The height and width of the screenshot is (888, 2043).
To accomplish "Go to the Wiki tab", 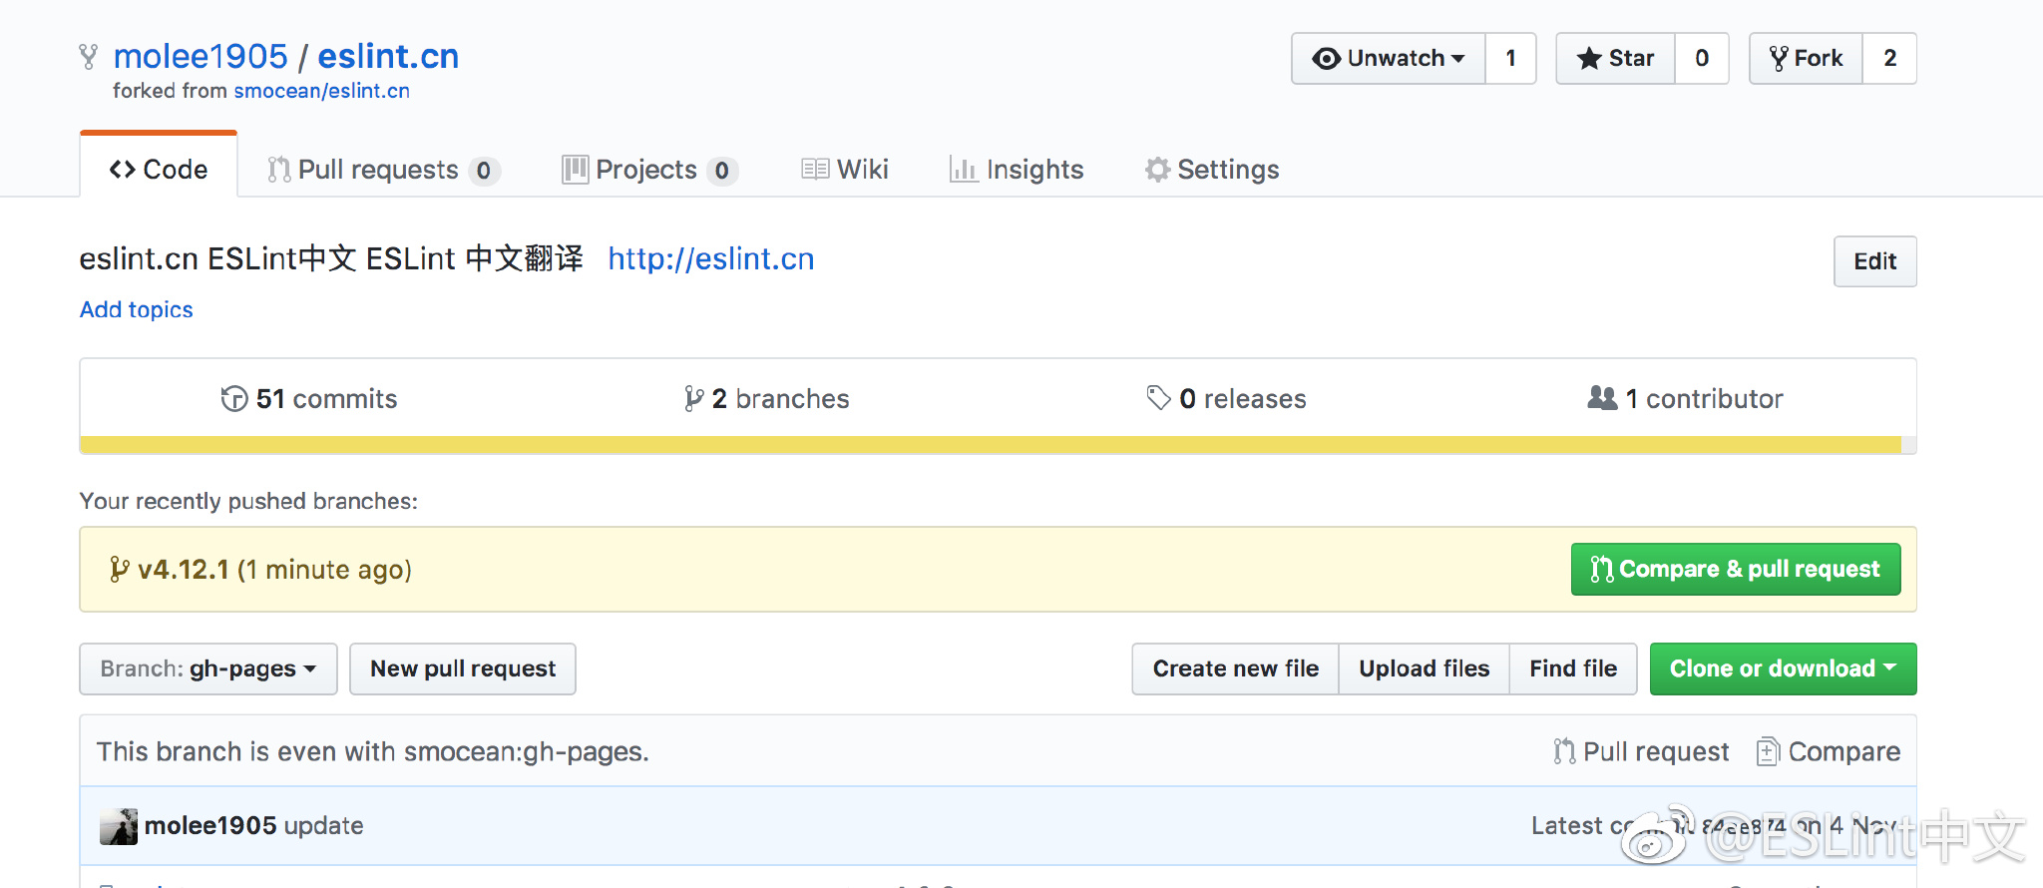I will pos(845,170).
